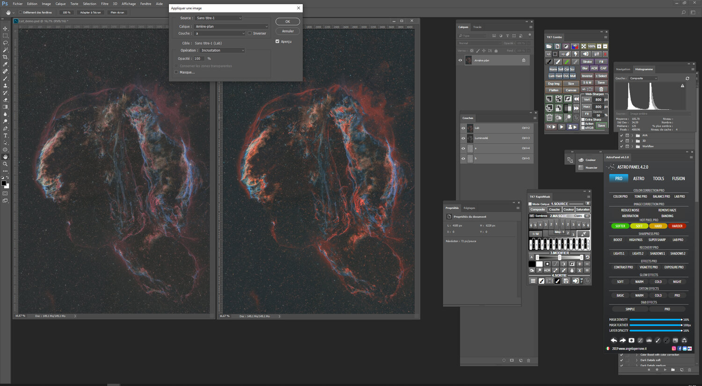Open the Instagram icon in AstroPanel
Image resolution: width=702 pixels, height=386 pixels.
pos(674,349)
